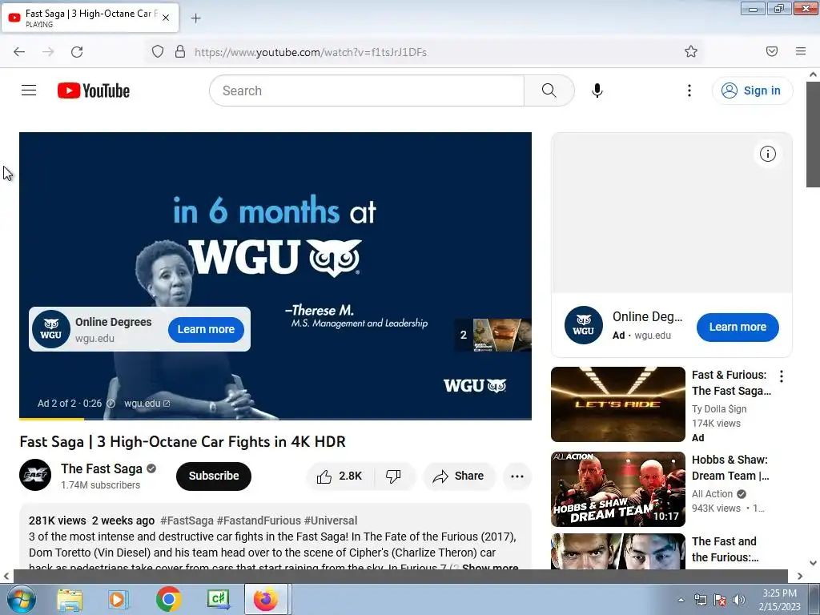Go back with browser back arrow
Image resolution: width=820 pixels, height=615 pixels.
click(x=19, y=51)
